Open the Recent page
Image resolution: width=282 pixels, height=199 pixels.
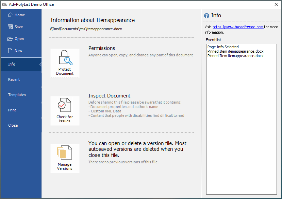coord(14,79)
